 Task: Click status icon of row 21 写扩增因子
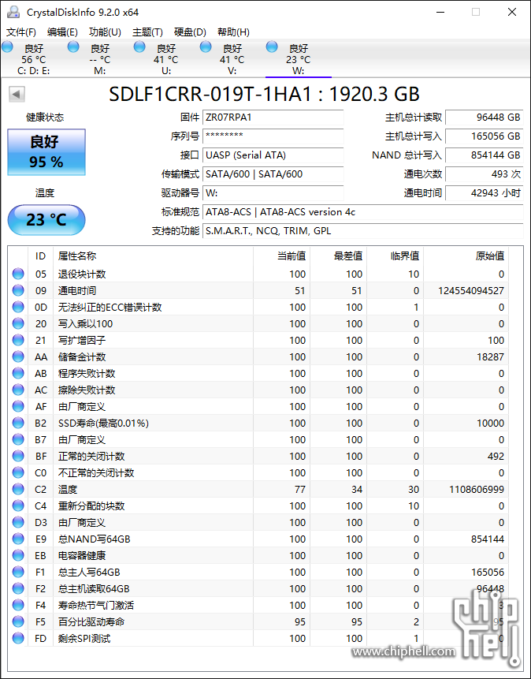[x=18, y=340]
